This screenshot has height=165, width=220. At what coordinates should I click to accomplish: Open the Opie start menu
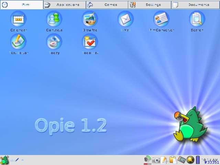pyautogui.click(x=4, y=160)
